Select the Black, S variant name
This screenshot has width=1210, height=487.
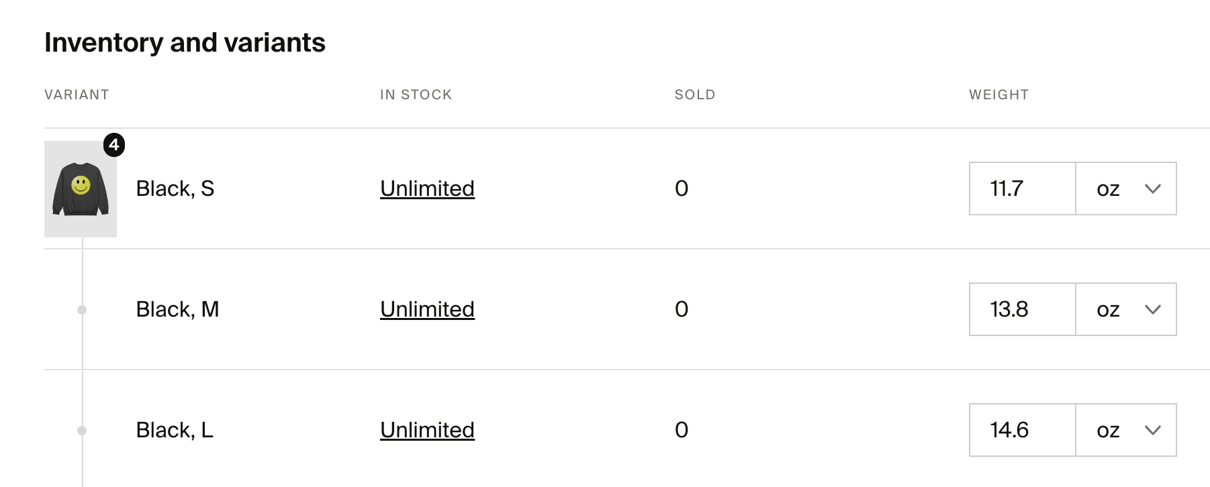[175, 188]
